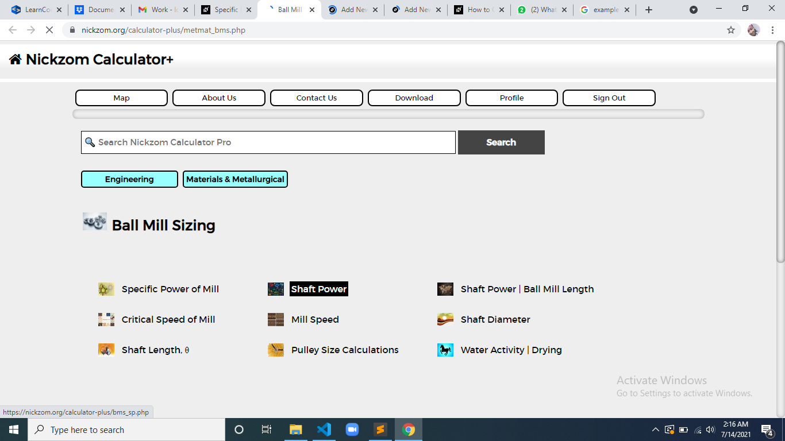Click the Nickzom Calculator+ title link
785x441 pixels.
coord(99,59)
